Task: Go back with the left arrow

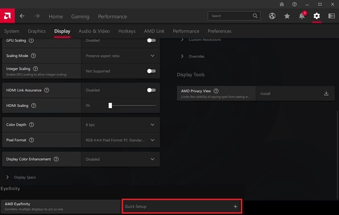Action: click(22, 16)
